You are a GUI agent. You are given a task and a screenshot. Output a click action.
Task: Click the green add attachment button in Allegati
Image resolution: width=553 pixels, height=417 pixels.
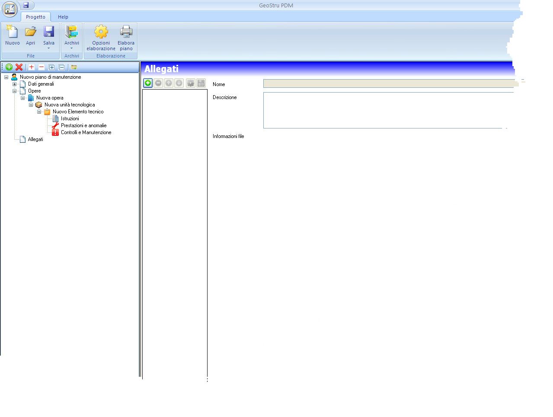[x=148, y=83]
